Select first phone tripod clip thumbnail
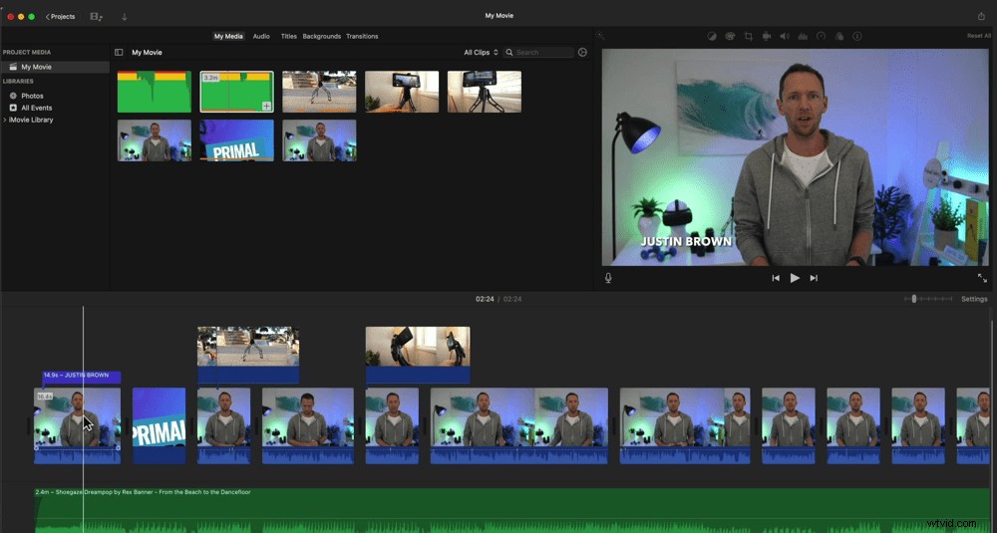 (x=402, y=92)
